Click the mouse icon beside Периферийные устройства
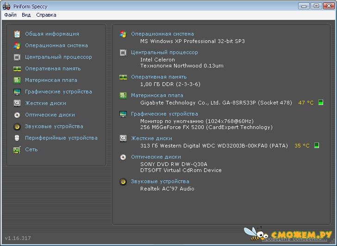The image size is (337, 246). pyautogui.click(x=17, y=138)
